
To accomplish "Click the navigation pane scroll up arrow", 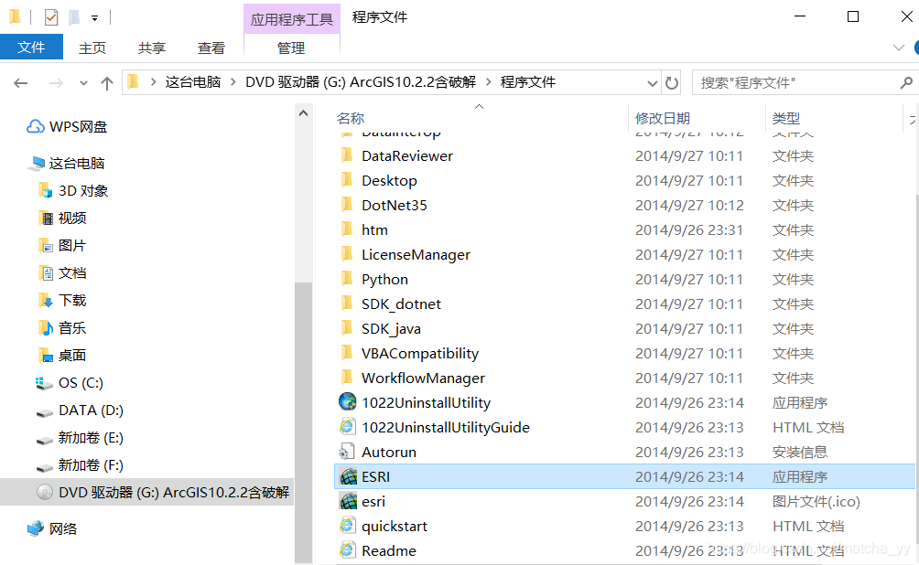I will click(304, 113).
